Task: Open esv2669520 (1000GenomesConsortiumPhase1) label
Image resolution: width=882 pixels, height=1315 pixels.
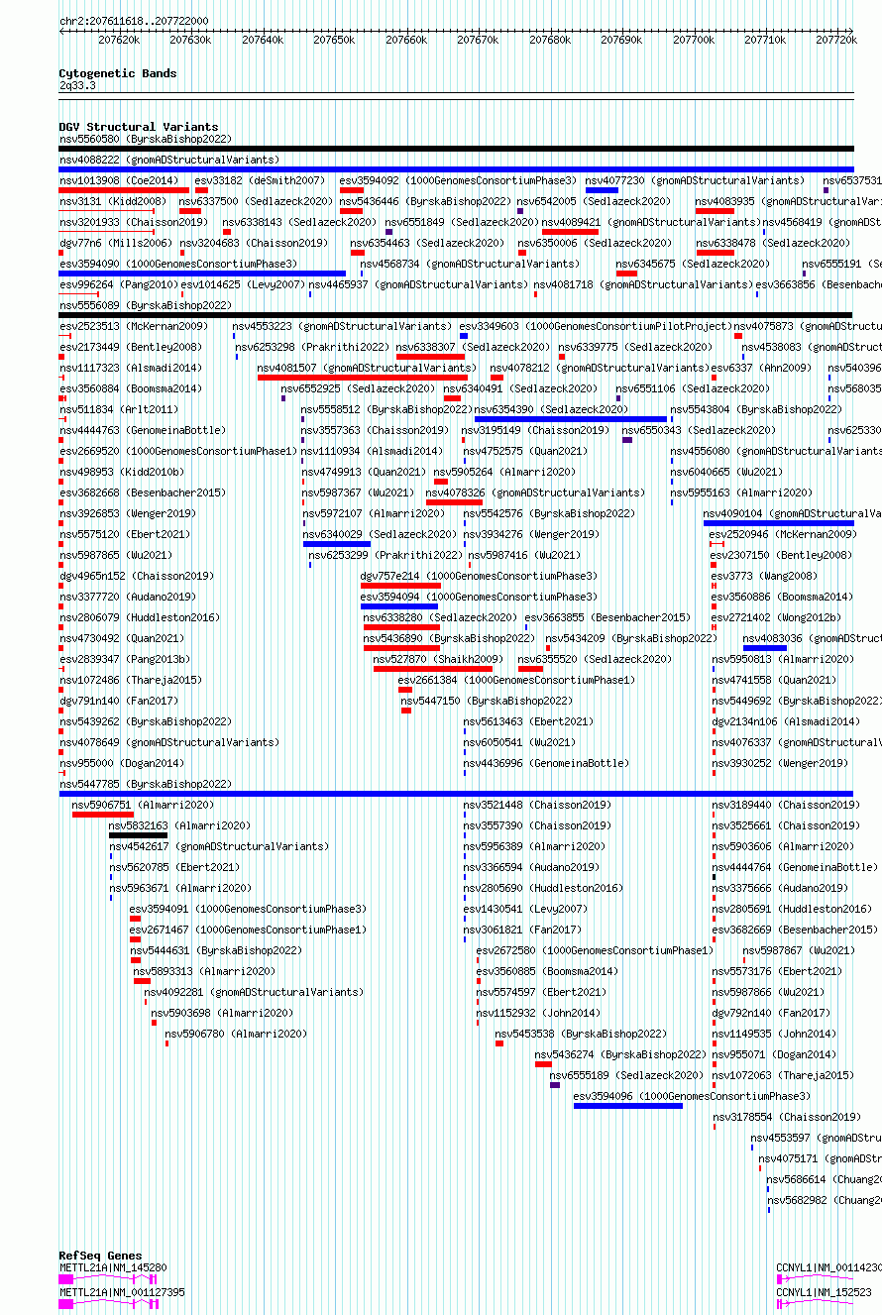Action: pyautogui.click(x=178, y=451)
